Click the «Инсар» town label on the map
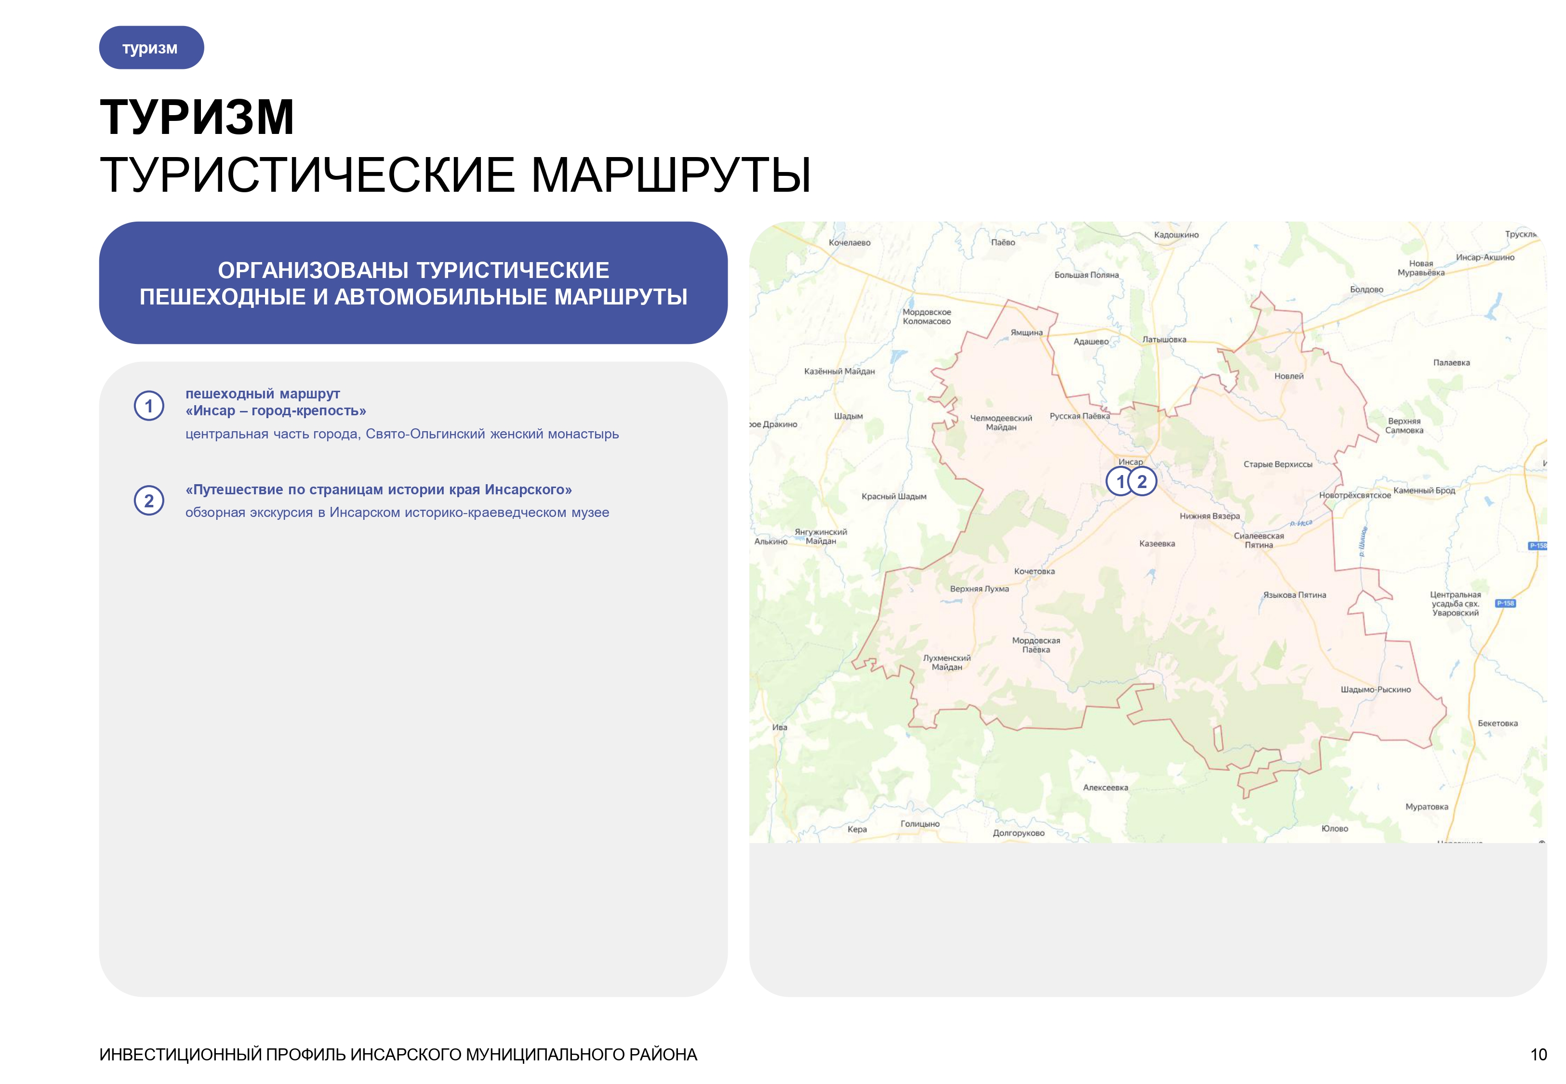 (1131, 462)
